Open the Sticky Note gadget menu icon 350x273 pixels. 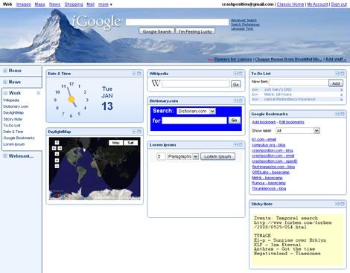point(337,204)
